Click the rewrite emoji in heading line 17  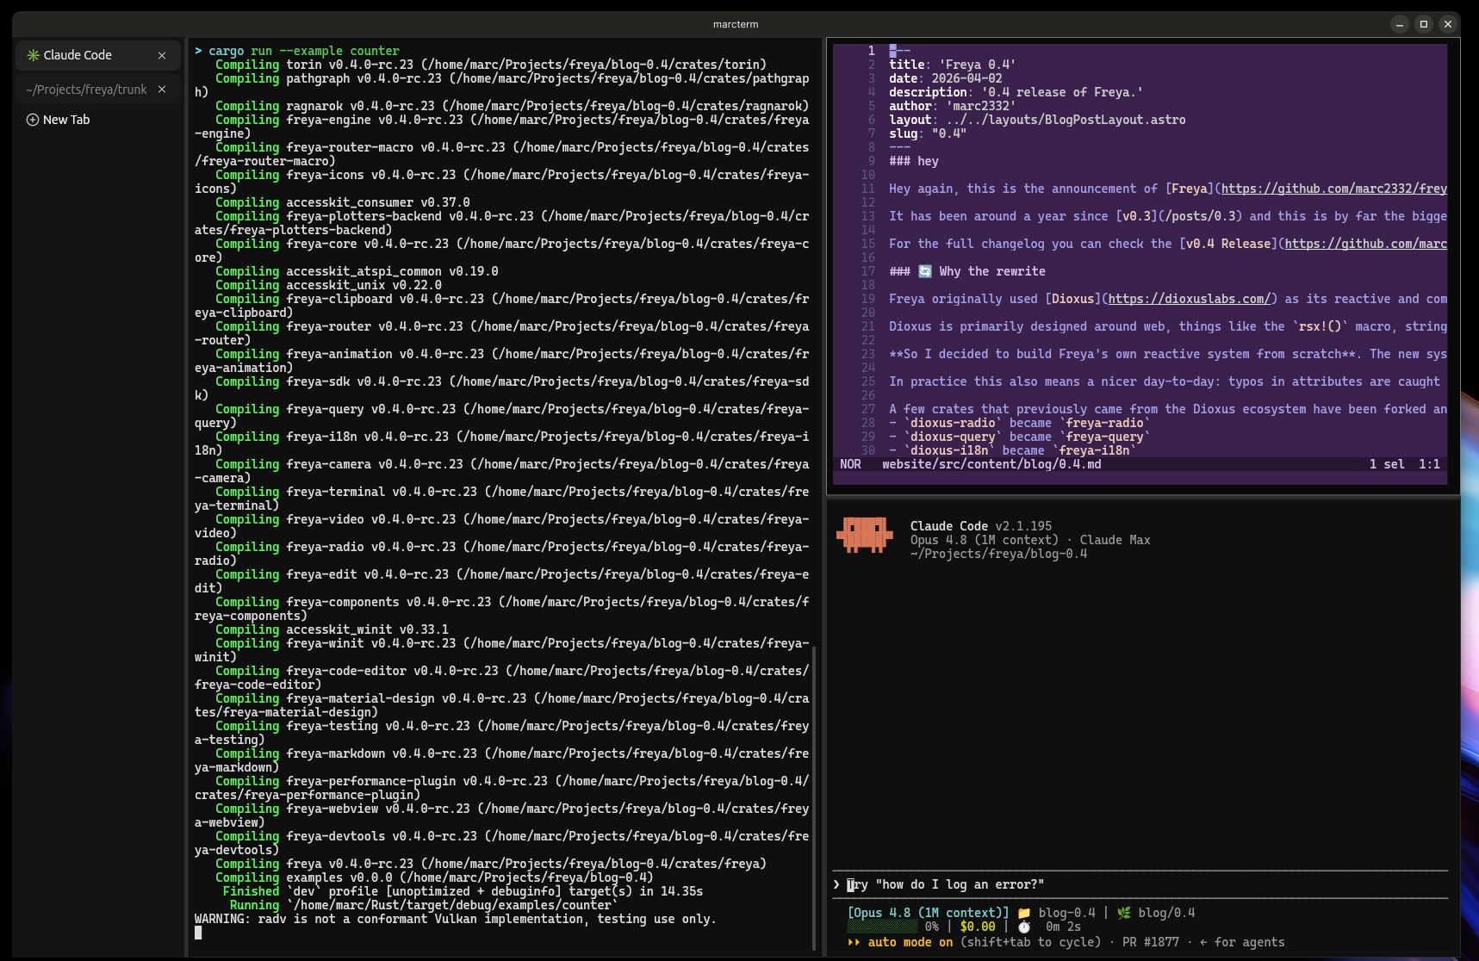pyautogui.click(x=925, y=271)
